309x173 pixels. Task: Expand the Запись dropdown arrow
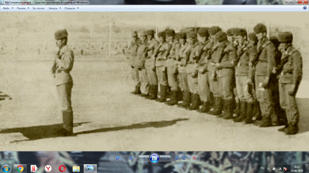pyautogui.click(x=60, y=8)
